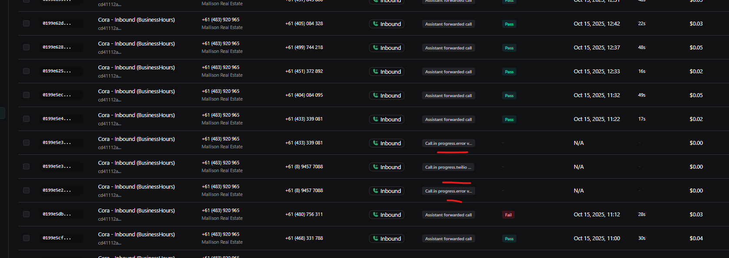Open call ID 0199e625 details

tap(57, 71)
